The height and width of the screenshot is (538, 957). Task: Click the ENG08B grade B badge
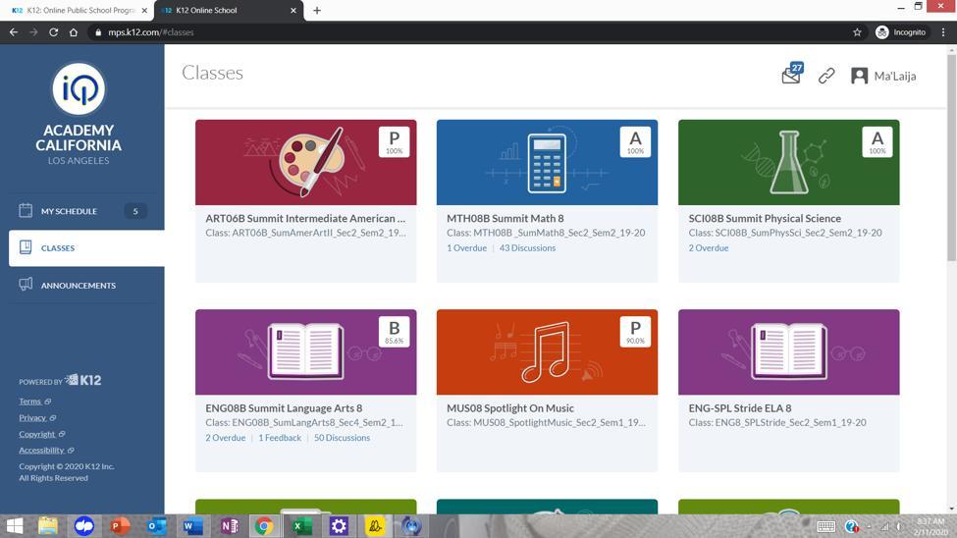(395, 332)
